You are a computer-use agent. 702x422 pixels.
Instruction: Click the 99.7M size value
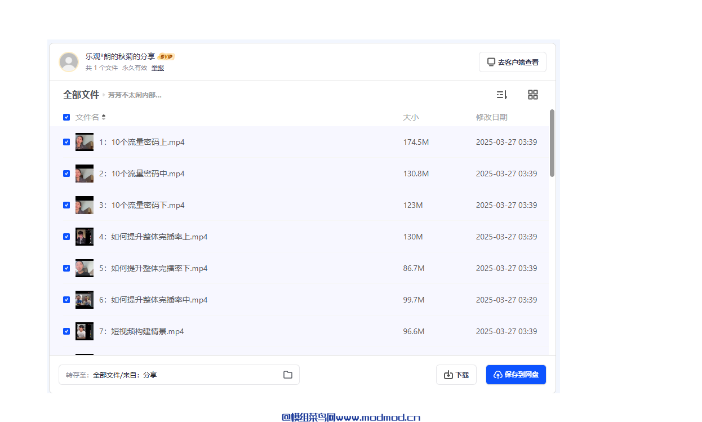(x=414, y=300)
